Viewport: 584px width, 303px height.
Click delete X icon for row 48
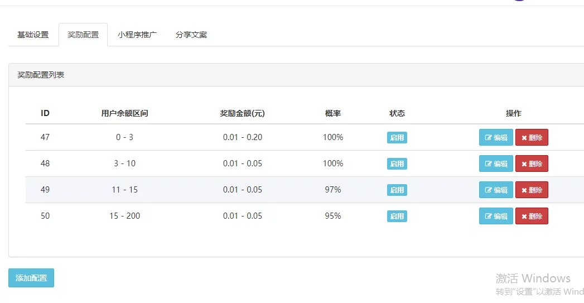(524, 164)
